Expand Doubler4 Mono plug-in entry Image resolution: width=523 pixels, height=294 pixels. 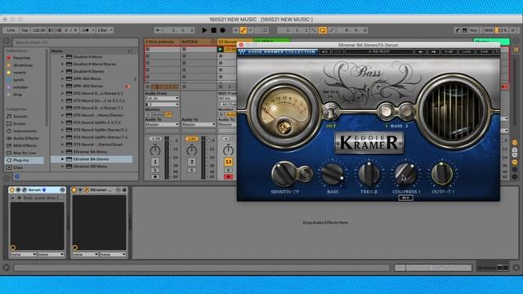click(62, 56)
